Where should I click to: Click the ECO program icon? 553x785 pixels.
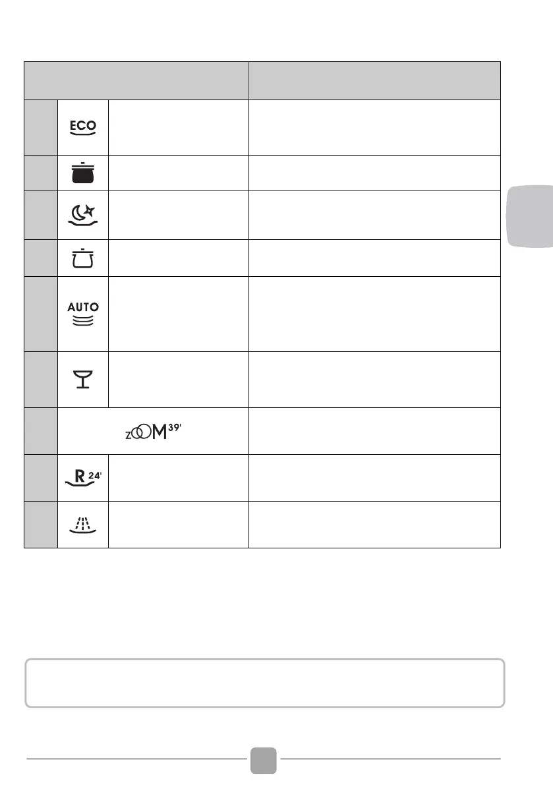[84, 127]
